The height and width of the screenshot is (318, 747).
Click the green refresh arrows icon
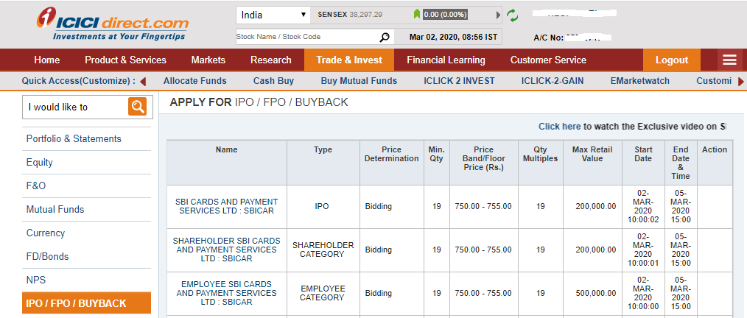coord(512,15)
